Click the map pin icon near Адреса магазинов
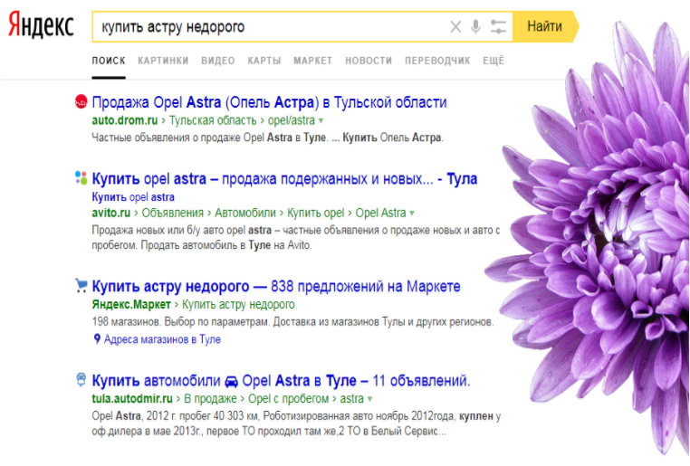This screenshot has width=690, height=466. coord(97,339)
